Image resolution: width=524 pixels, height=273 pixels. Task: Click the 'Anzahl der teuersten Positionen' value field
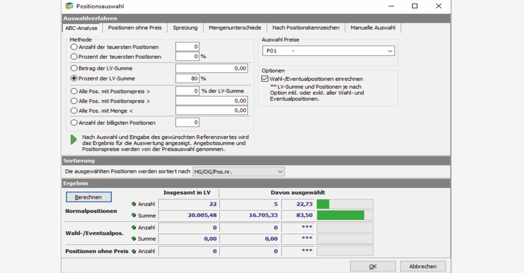(188, 47)
